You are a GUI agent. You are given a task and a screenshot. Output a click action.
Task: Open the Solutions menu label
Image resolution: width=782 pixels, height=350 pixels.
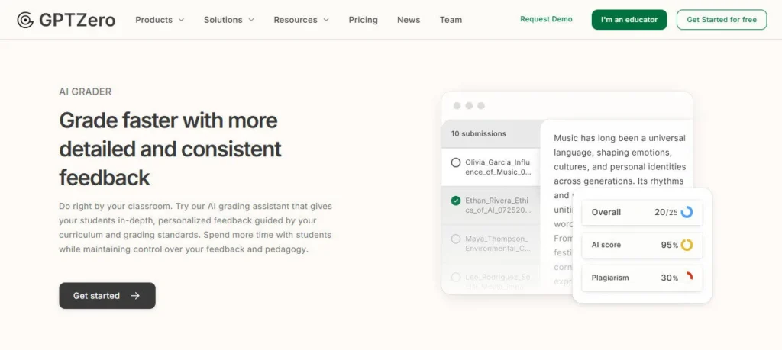(223, 20)
